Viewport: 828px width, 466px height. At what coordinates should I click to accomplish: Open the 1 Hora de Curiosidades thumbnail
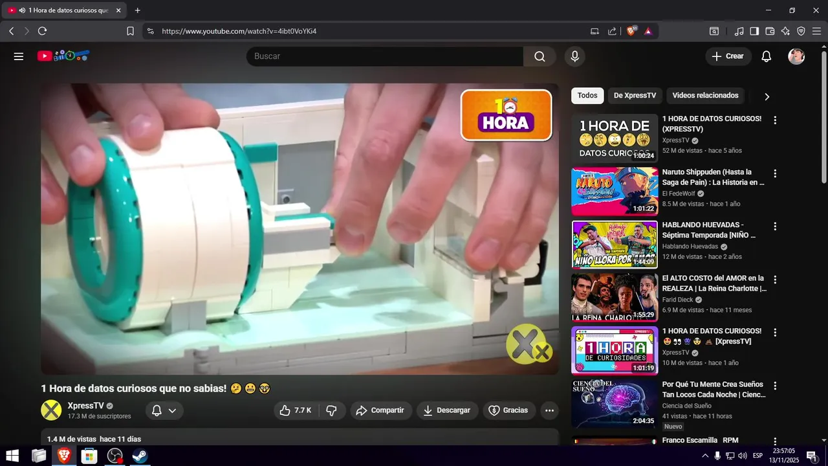click(x=615, y=350)
